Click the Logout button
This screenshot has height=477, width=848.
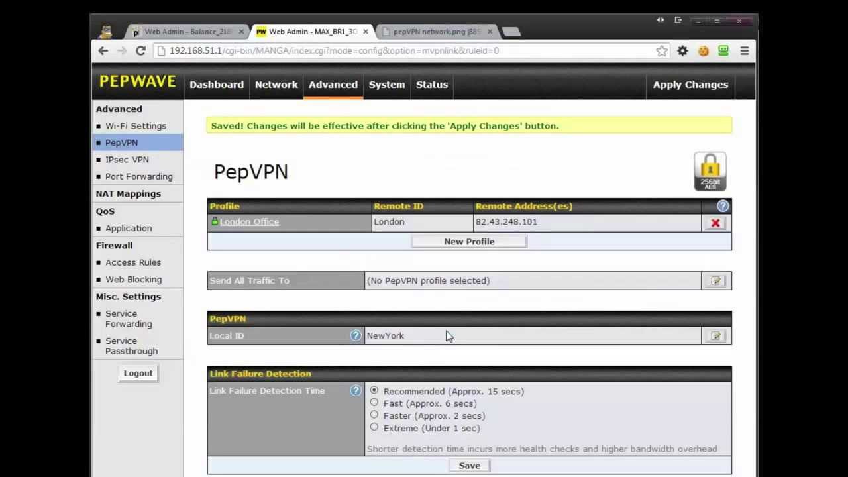138,373
